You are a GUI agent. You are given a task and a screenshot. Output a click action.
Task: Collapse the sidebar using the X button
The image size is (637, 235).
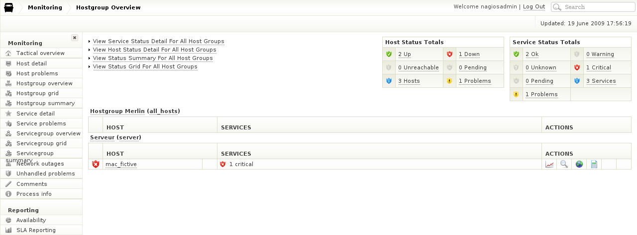click(75, 38)
